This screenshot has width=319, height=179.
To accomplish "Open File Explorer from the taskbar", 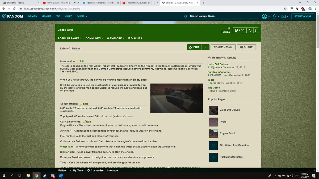I will pyautogui.click(x=28, y=176).
